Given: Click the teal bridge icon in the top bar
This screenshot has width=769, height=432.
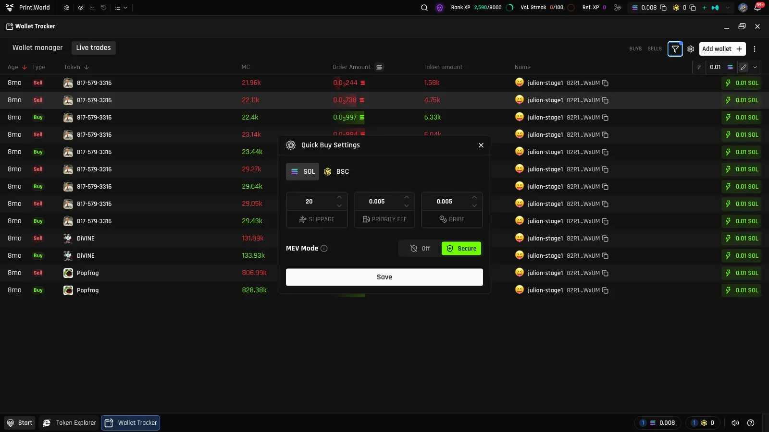Looking at the screenshot, I should click(715, 8).
